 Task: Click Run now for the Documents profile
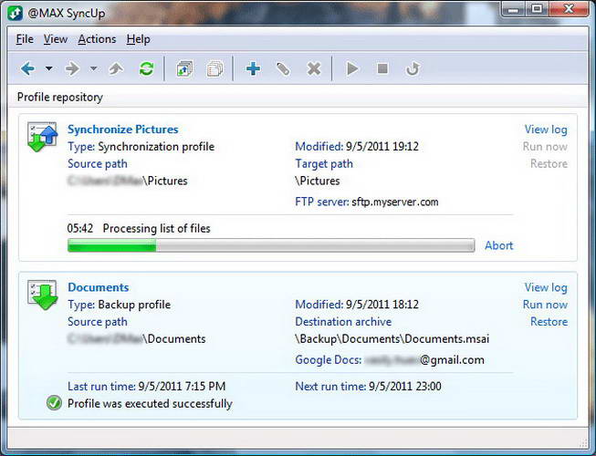(545, 305)
